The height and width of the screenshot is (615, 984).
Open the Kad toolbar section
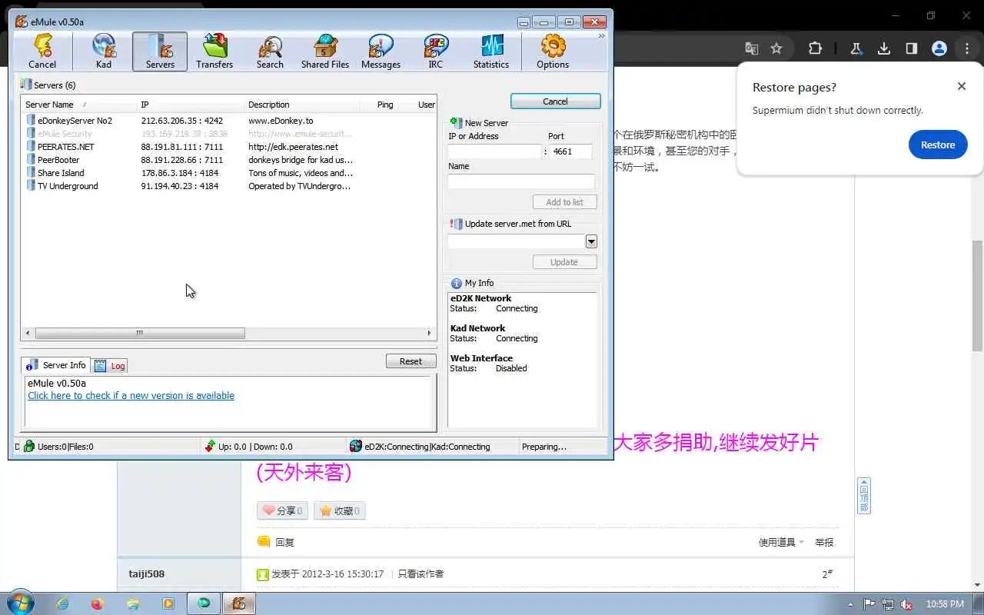[104, 52]
